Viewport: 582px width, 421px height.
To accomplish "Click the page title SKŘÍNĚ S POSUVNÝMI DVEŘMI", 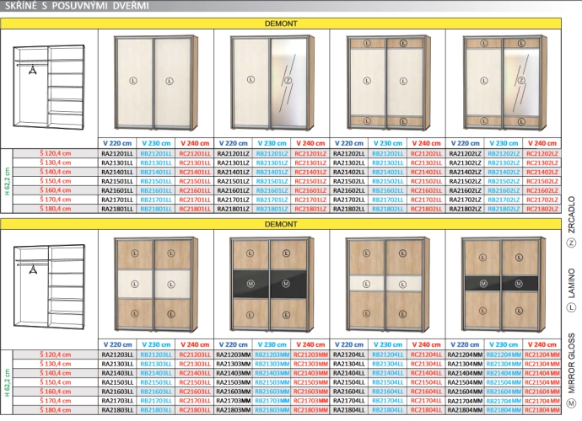I will pyautogui.click(x=77, y=6).
